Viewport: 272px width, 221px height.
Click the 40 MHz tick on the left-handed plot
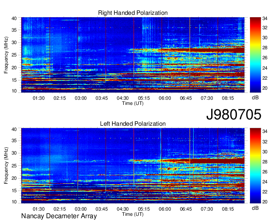coord(14,129)
